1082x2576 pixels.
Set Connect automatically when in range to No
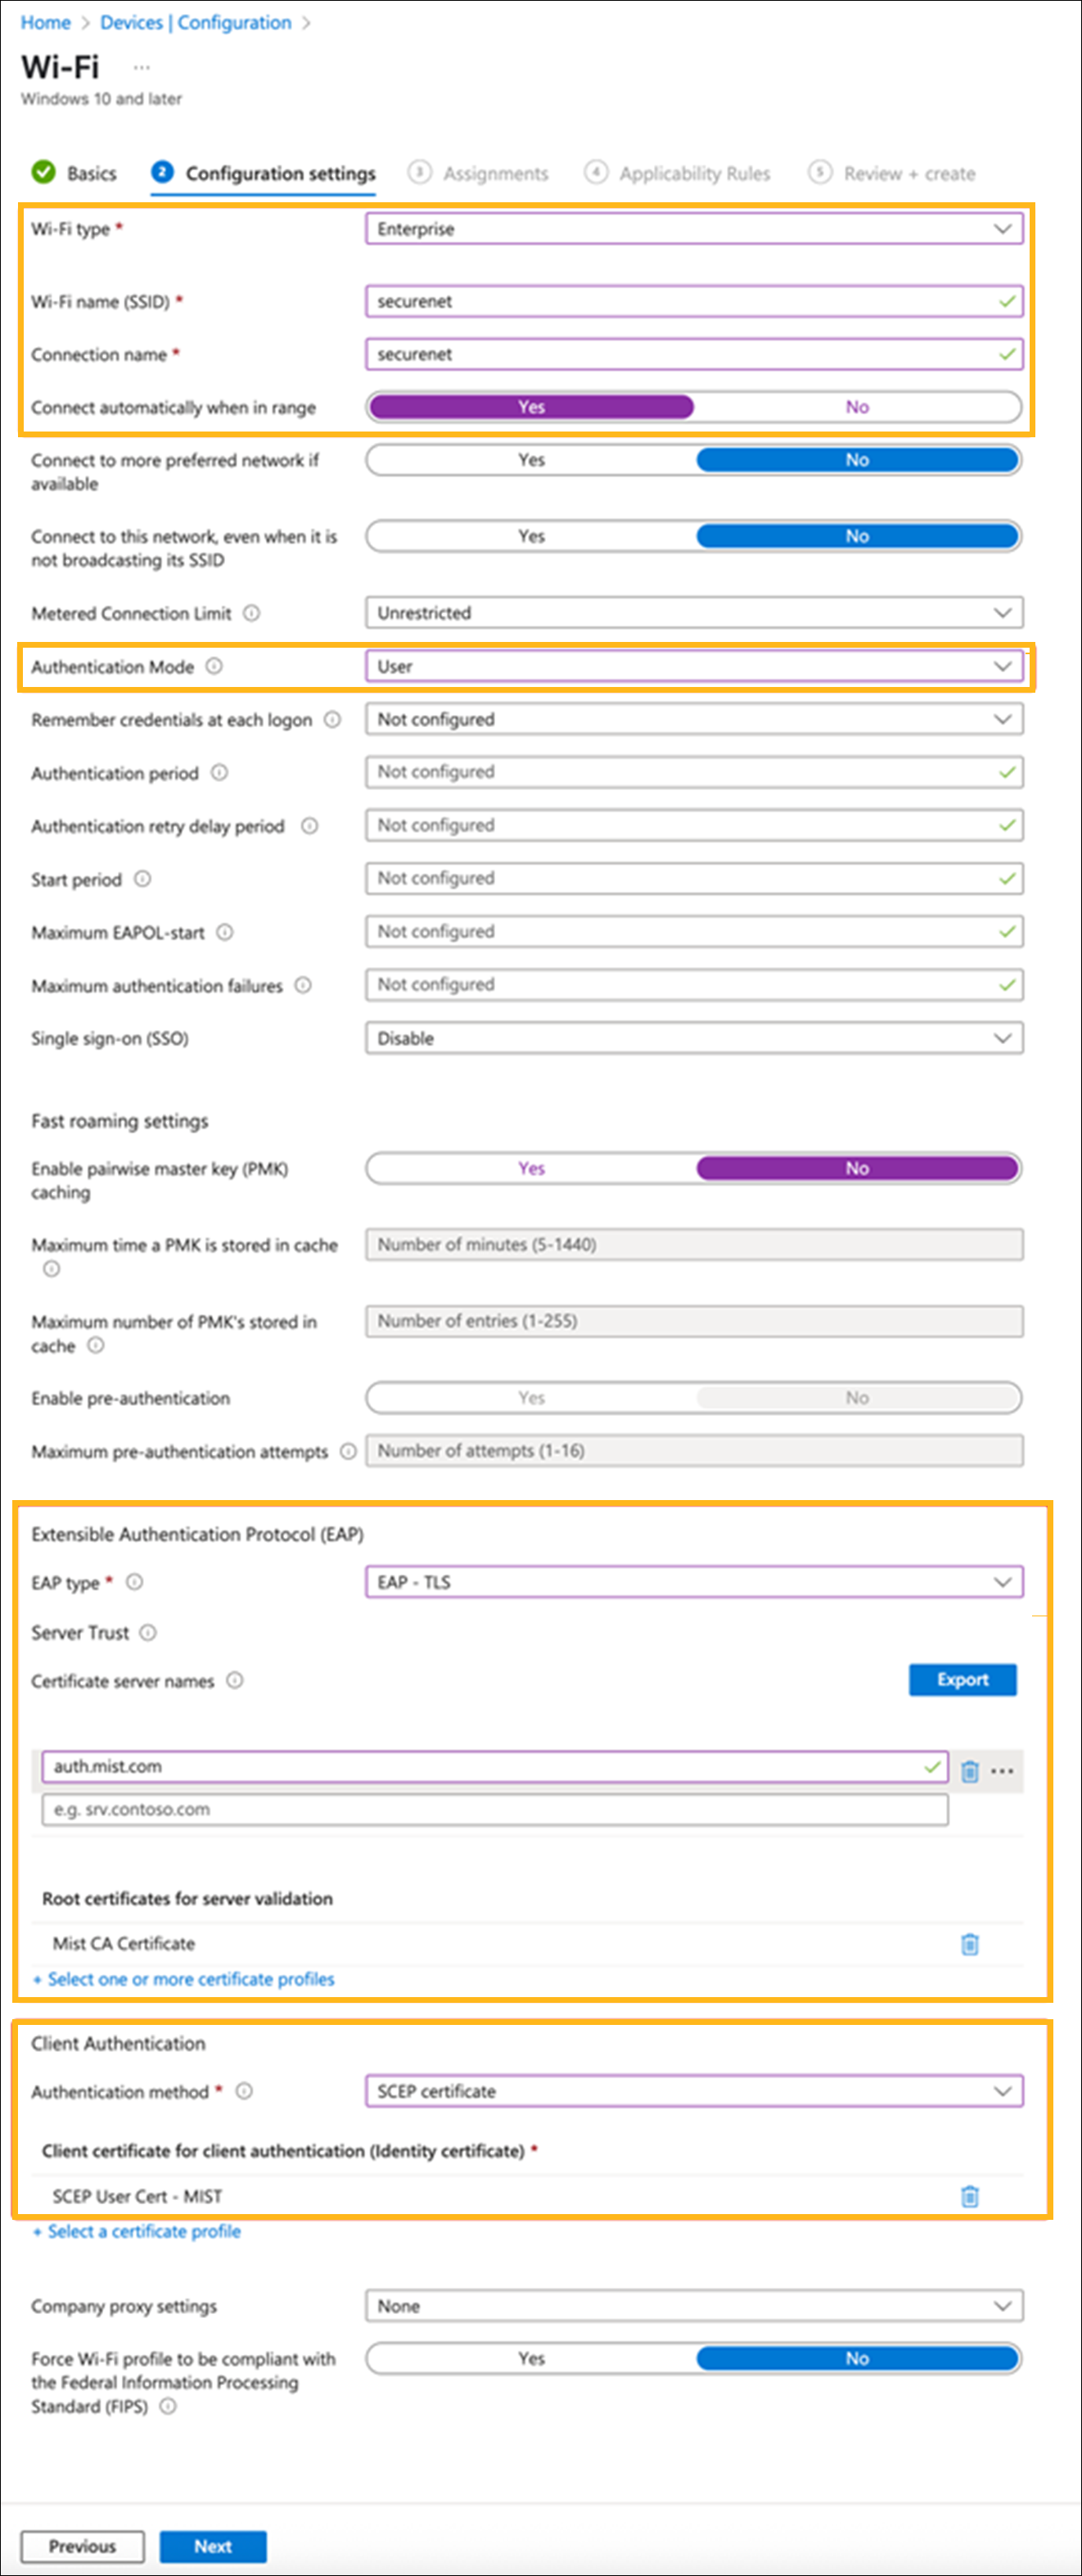[x=856, y=407]
